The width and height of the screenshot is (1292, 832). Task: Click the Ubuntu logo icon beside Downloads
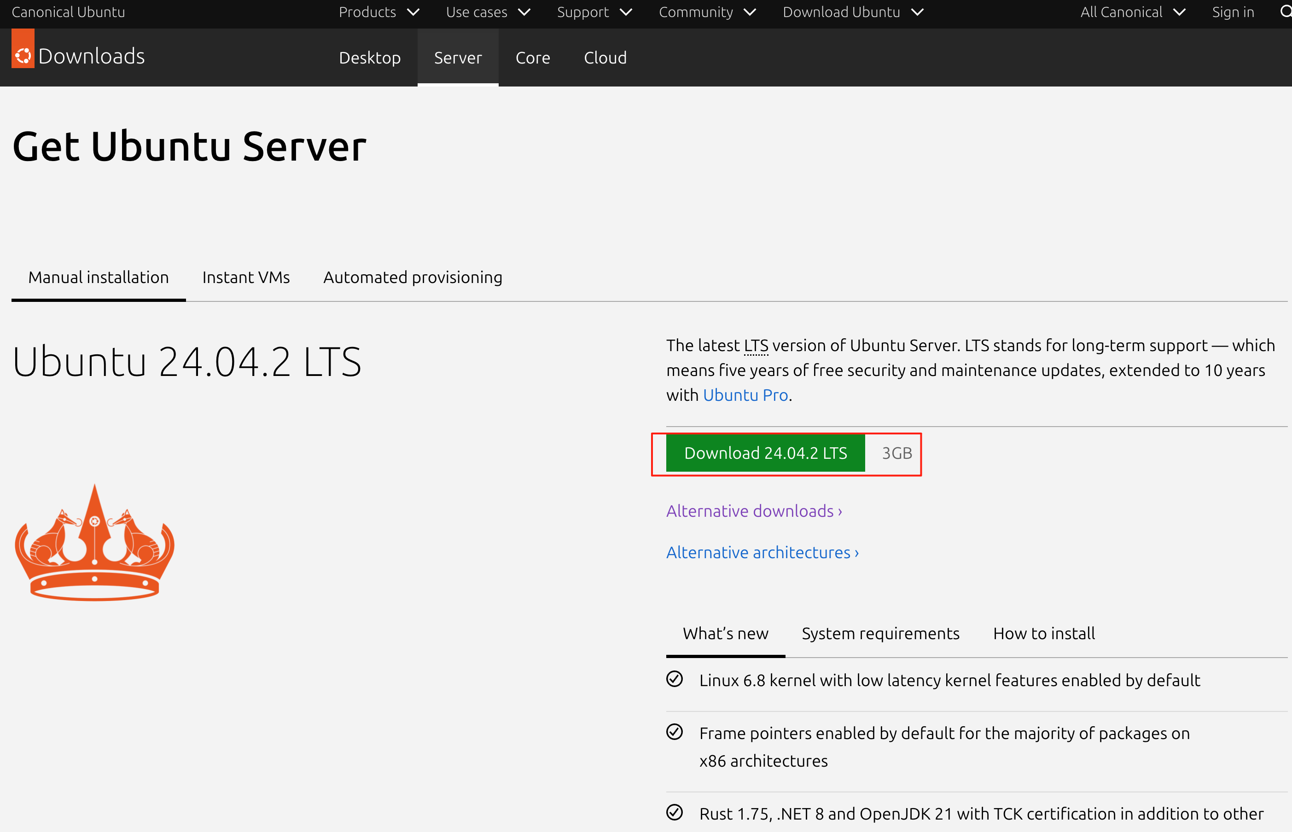tap(23, 55)
